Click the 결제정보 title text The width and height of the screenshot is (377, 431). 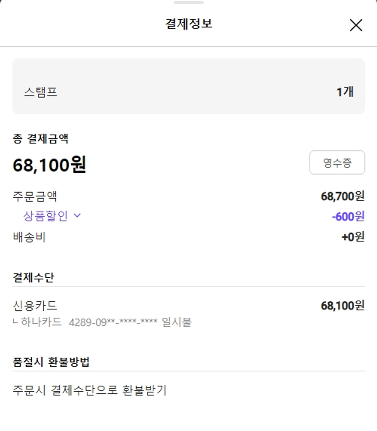(x=189, y=24)
